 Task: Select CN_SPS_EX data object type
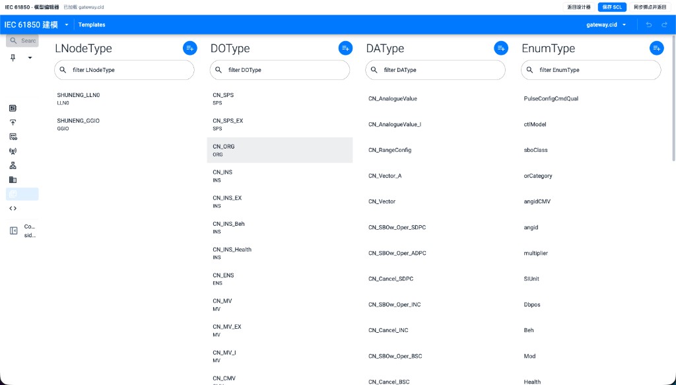tap(280, 125)
